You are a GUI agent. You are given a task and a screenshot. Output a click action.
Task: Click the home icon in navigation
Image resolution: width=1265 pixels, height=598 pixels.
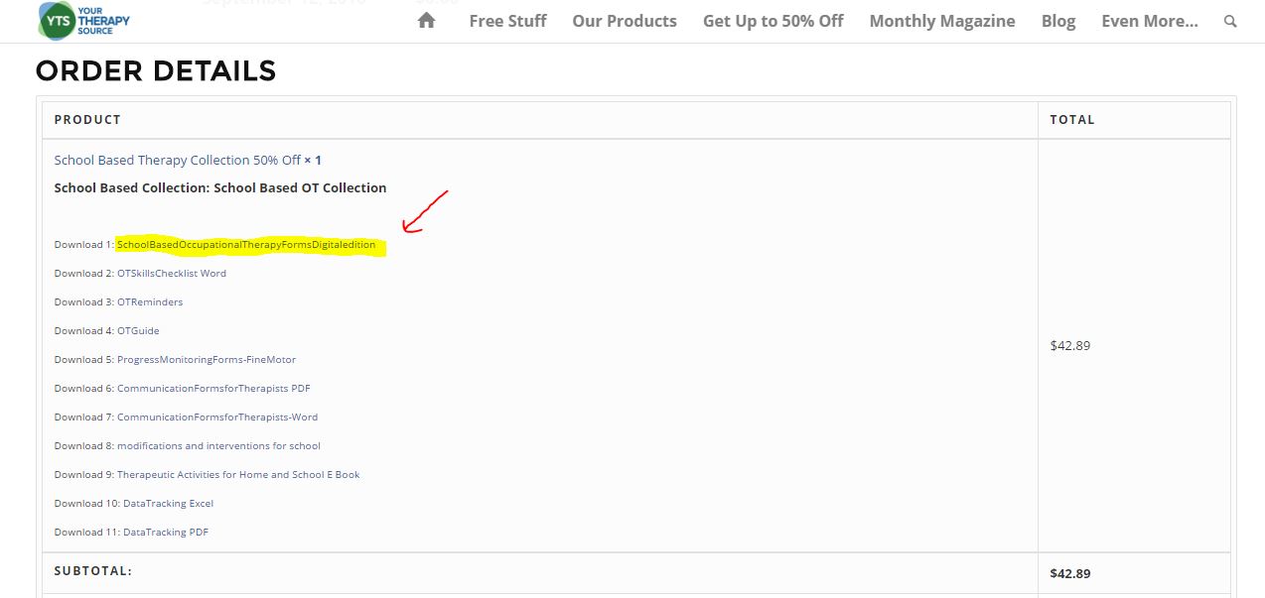tap(427, 21)
